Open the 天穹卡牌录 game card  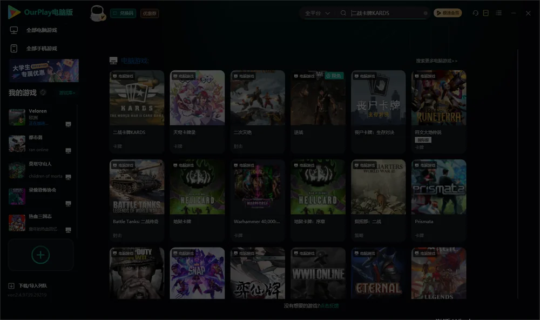[197, 111]
